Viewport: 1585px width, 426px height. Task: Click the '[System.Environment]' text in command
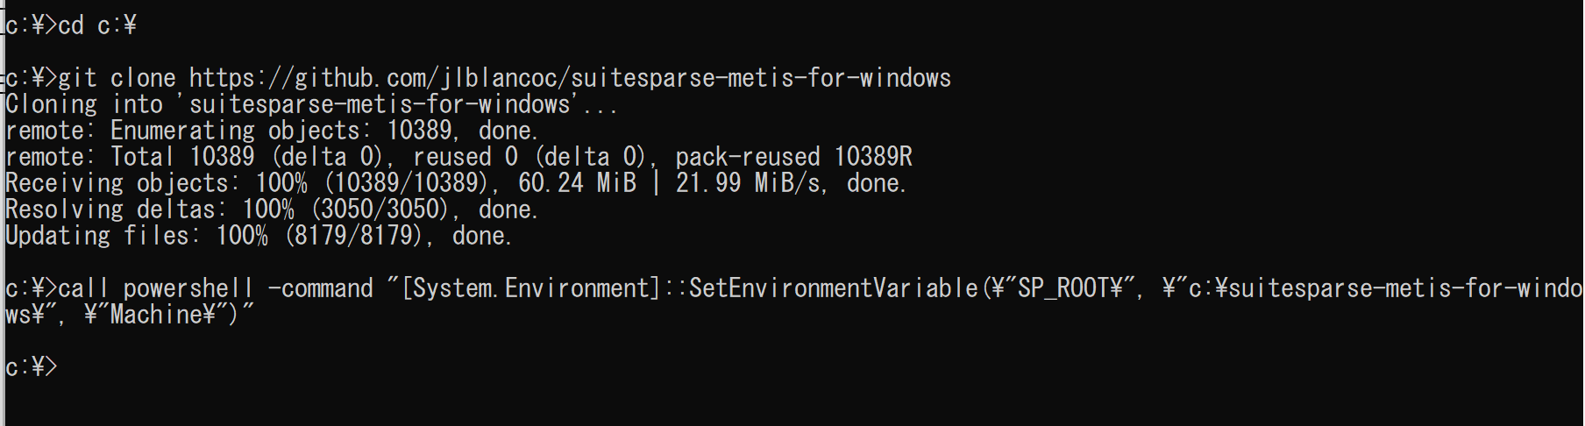pyautogui.click(x=530, y=288)
